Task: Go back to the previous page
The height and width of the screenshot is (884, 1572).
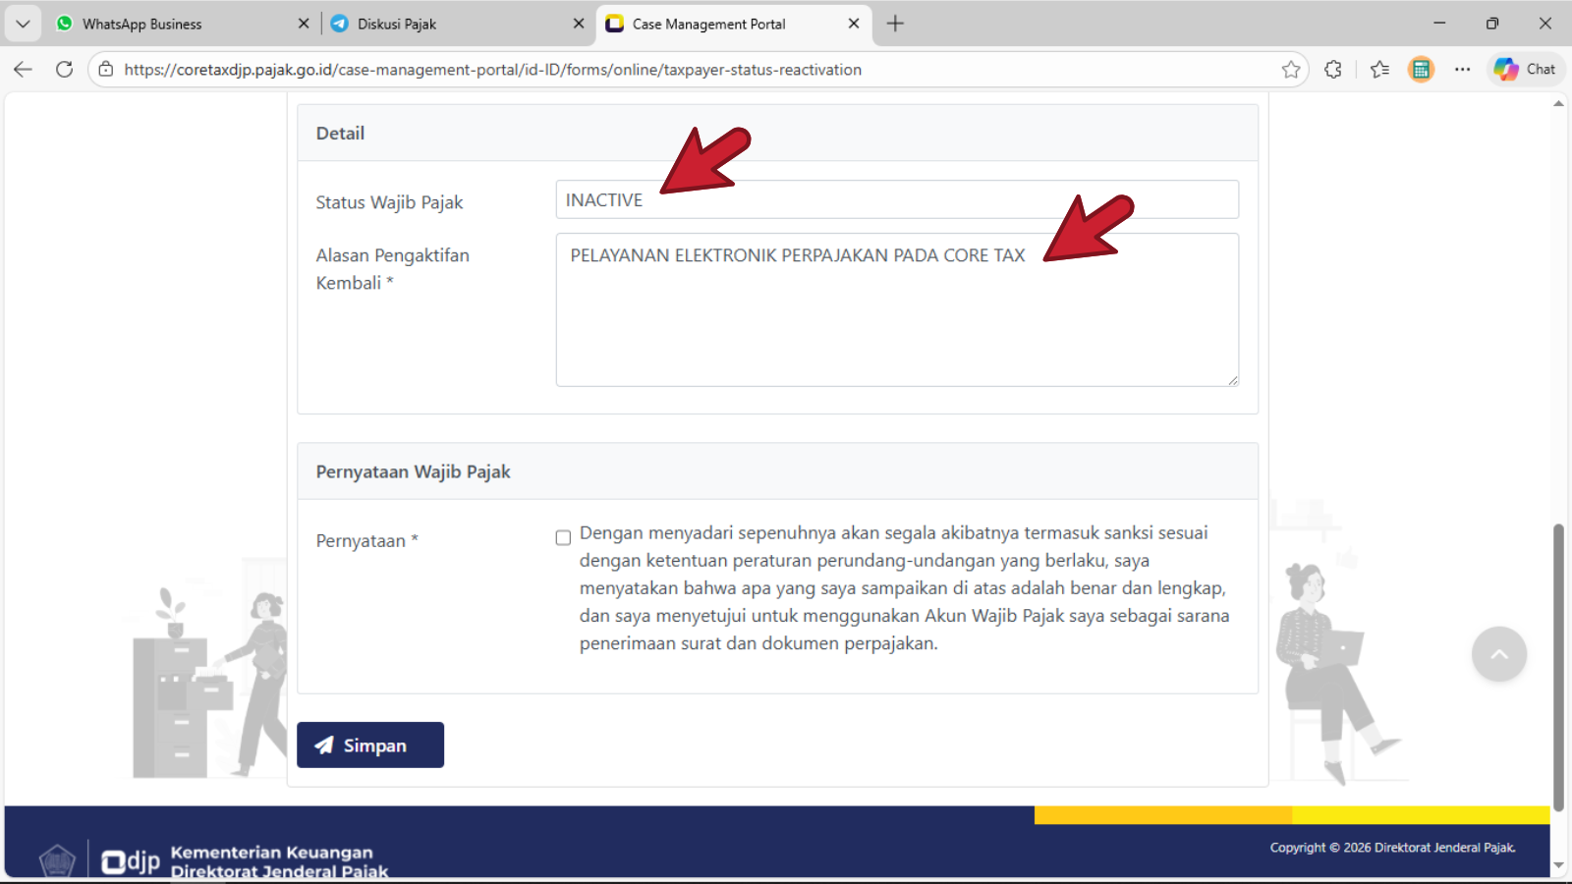Action: click(x=24, y=70)
